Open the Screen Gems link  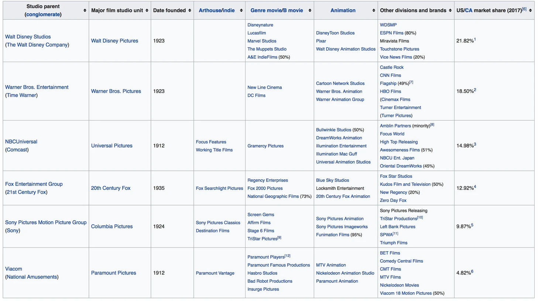(x=261, y=215)
